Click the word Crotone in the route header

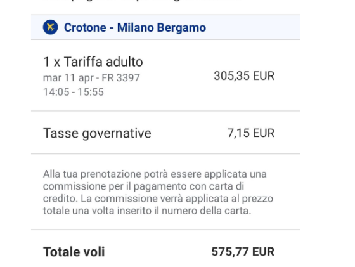click(x=85, y=28)
